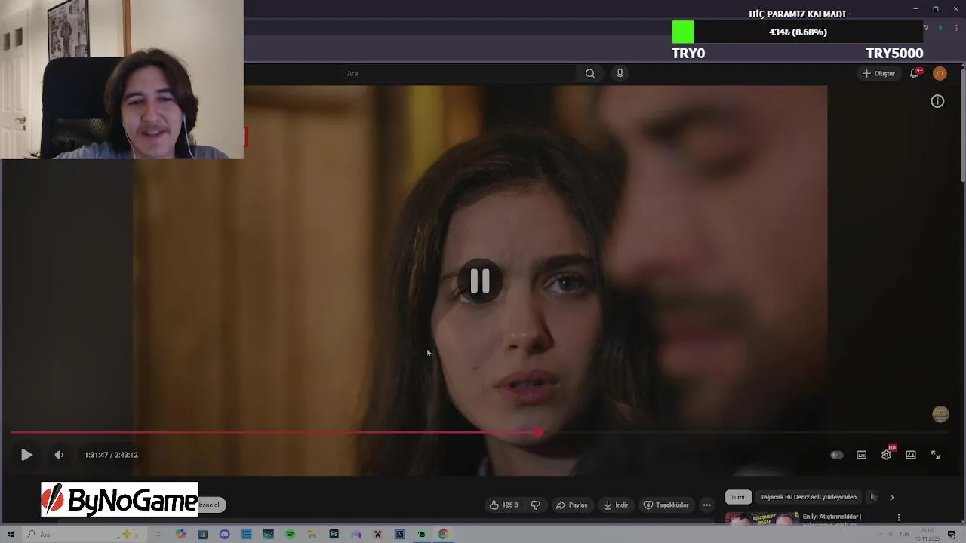966x543 pixels.
Task: Open the Windows notification center icon
Action: 952,534
